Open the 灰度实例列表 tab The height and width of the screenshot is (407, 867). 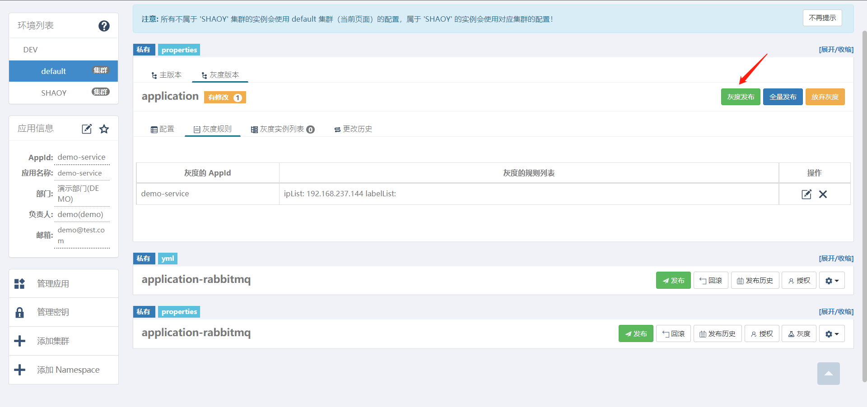(x=282, y=129)
